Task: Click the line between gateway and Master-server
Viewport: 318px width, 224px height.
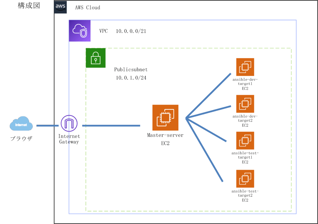Action: click(x=111, y=126)
